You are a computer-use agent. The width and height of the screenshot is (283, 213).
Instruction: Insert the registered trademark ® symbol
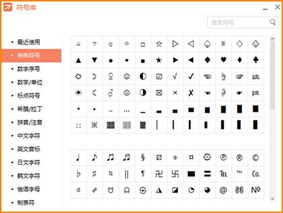pyautogui.click(x=239, y=157)
